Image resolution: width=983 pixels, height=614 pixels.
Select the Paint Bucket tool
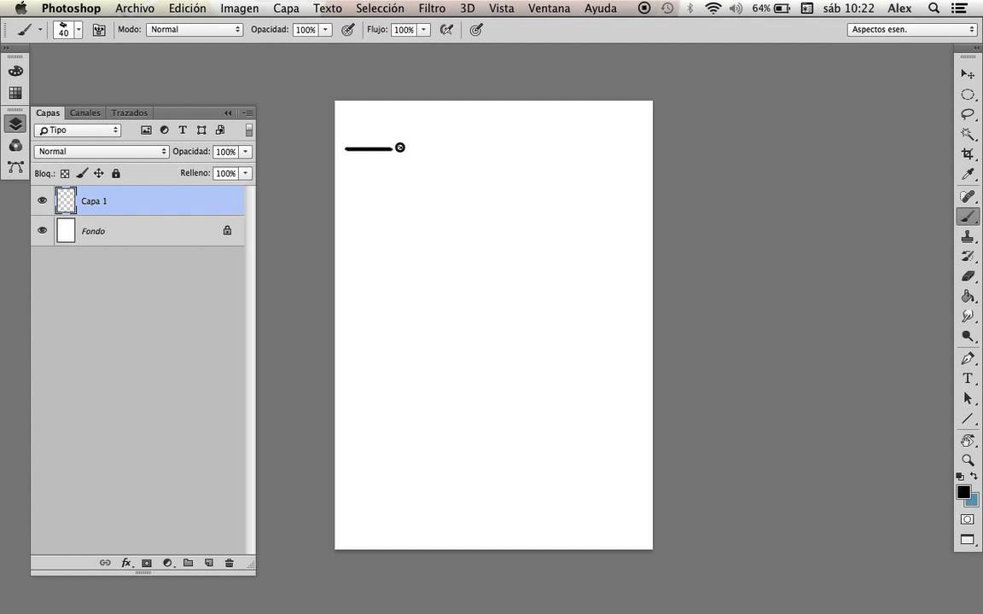[968, 296]
